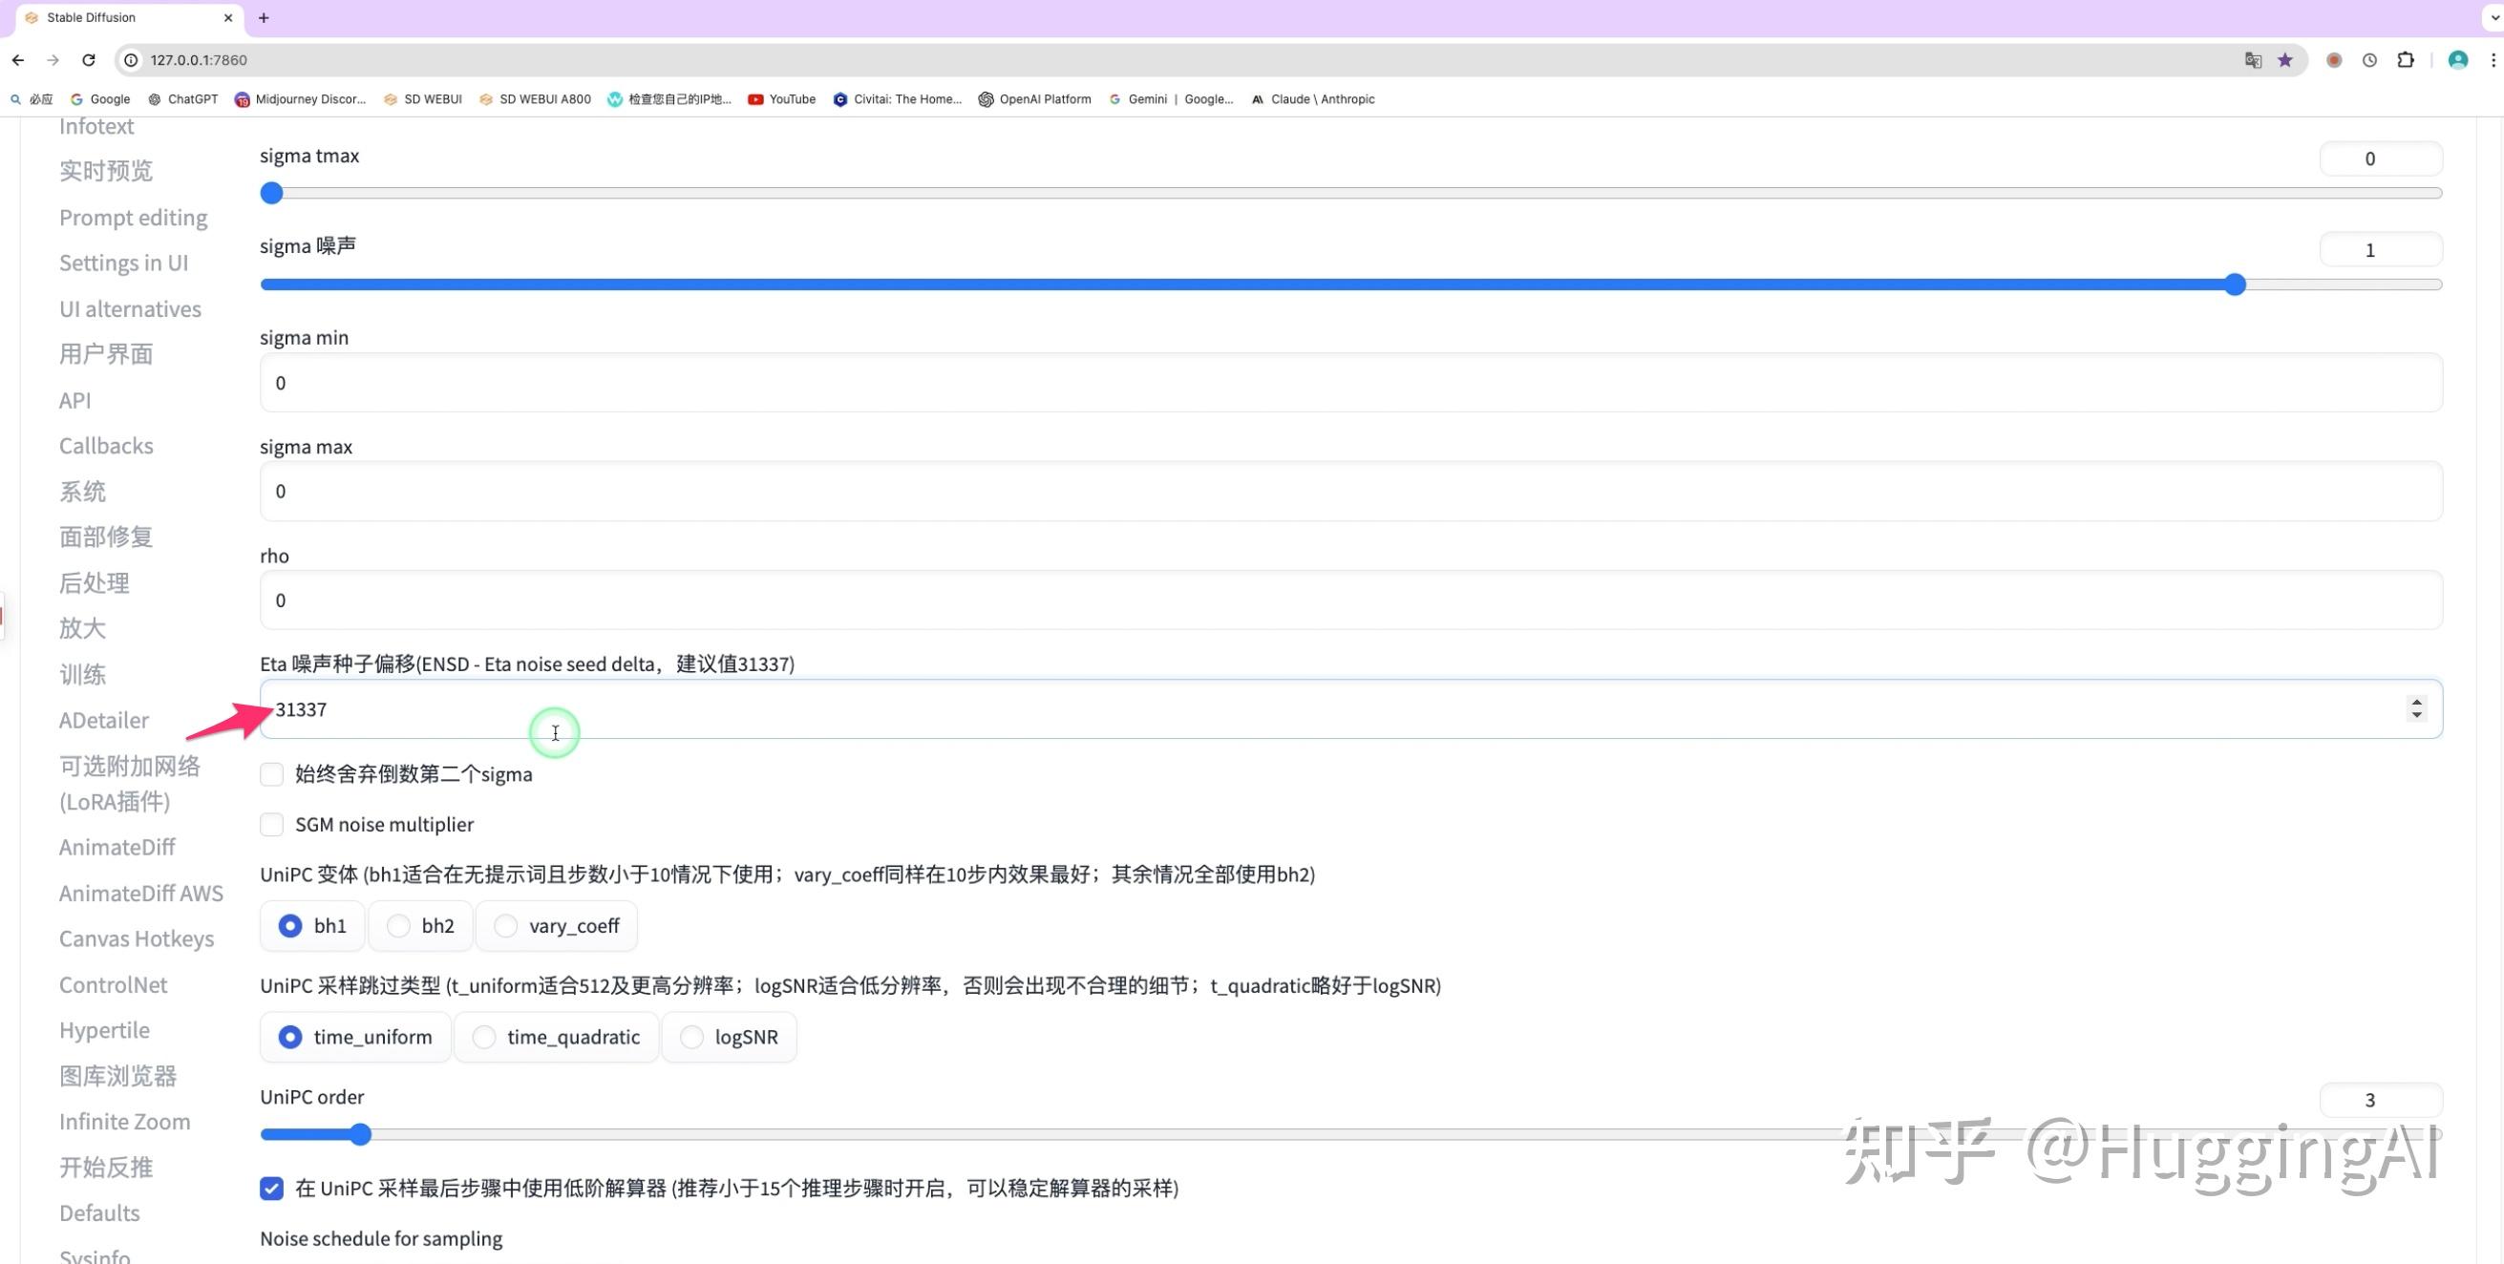
Task: Select the bh2 UniPC variant
Action: (397, 925)
